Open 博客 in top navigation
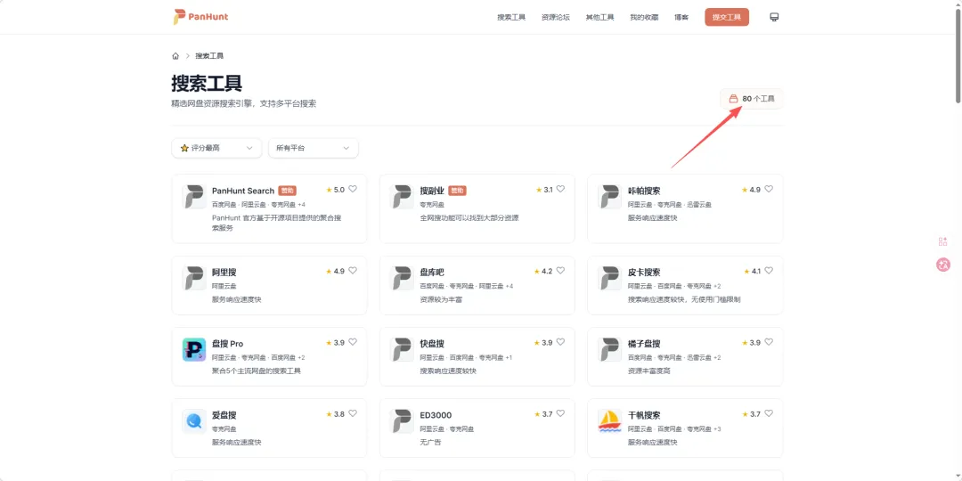Viewport: 962px width, 481px height. 681,17
